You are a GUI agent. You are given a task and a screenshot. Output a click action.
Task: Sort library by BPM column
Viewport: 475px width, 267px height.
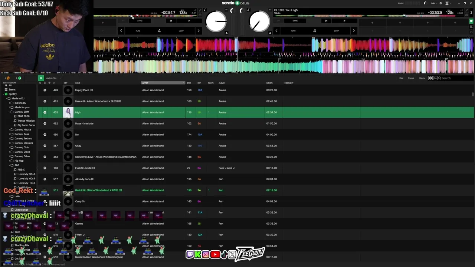[x=189, y=83]
